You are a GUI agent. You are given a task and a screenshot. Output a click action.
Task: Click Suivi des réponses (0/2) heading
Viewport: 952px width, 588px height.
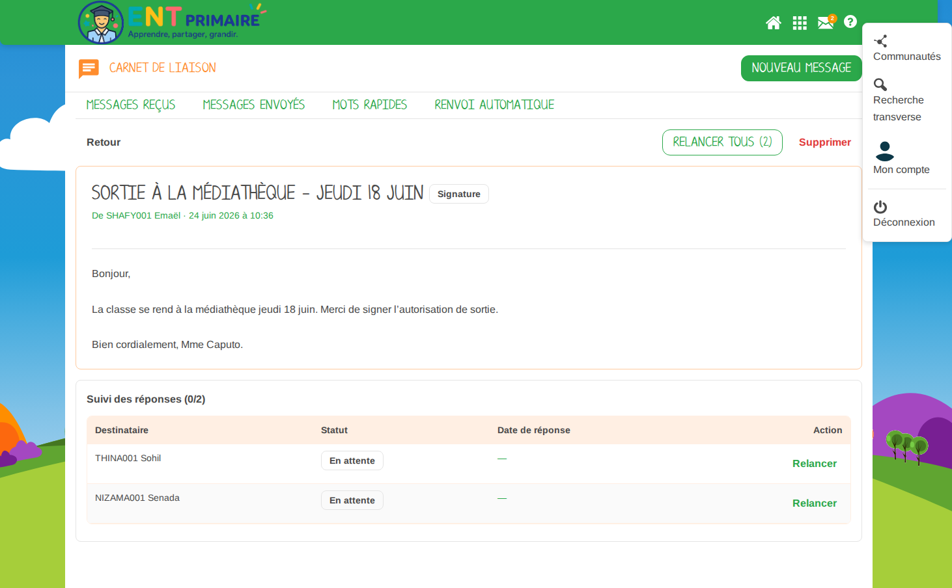(146, 399)
